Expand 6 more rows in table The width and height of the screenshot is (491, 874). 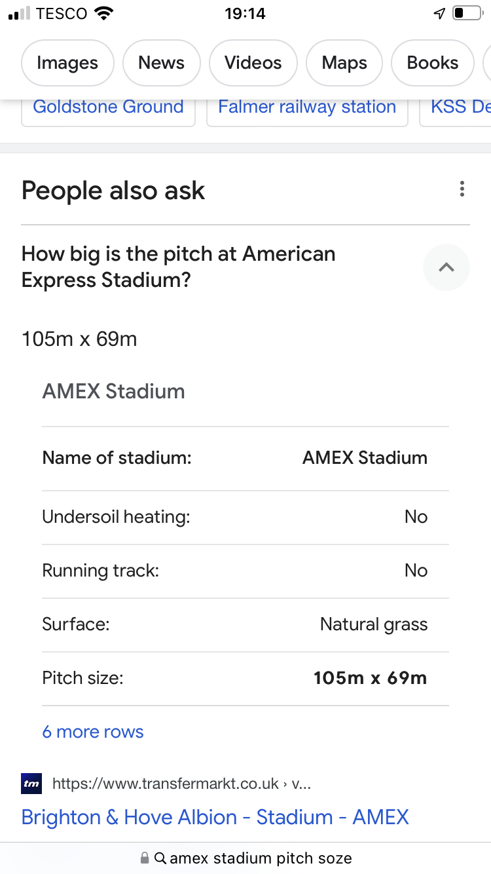click(x=93, y=732)
